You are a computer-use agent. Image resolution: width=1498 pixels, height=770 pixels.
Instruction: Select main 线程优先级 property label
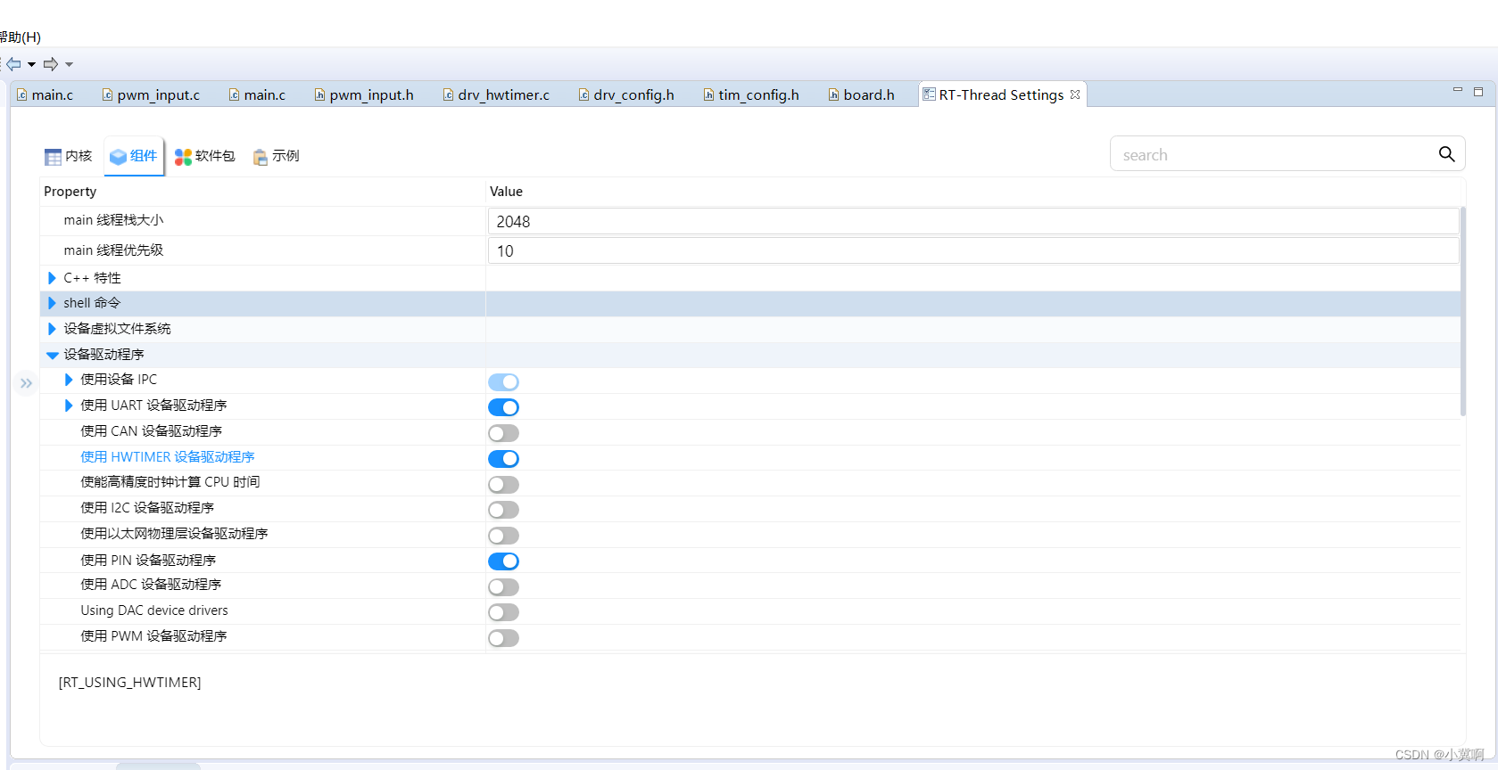tap(113, 250)
